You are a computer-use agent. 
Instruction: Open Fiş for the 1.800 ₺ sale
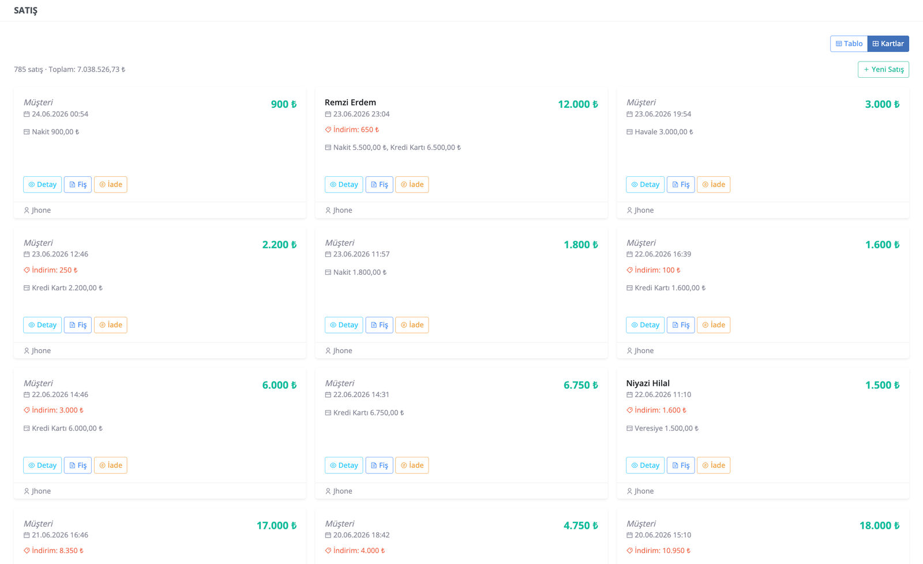tap(379, 325)
